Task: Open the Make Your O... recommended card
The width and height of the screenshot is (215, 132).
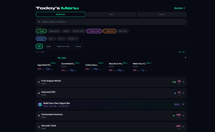Action: click(142, 67)
